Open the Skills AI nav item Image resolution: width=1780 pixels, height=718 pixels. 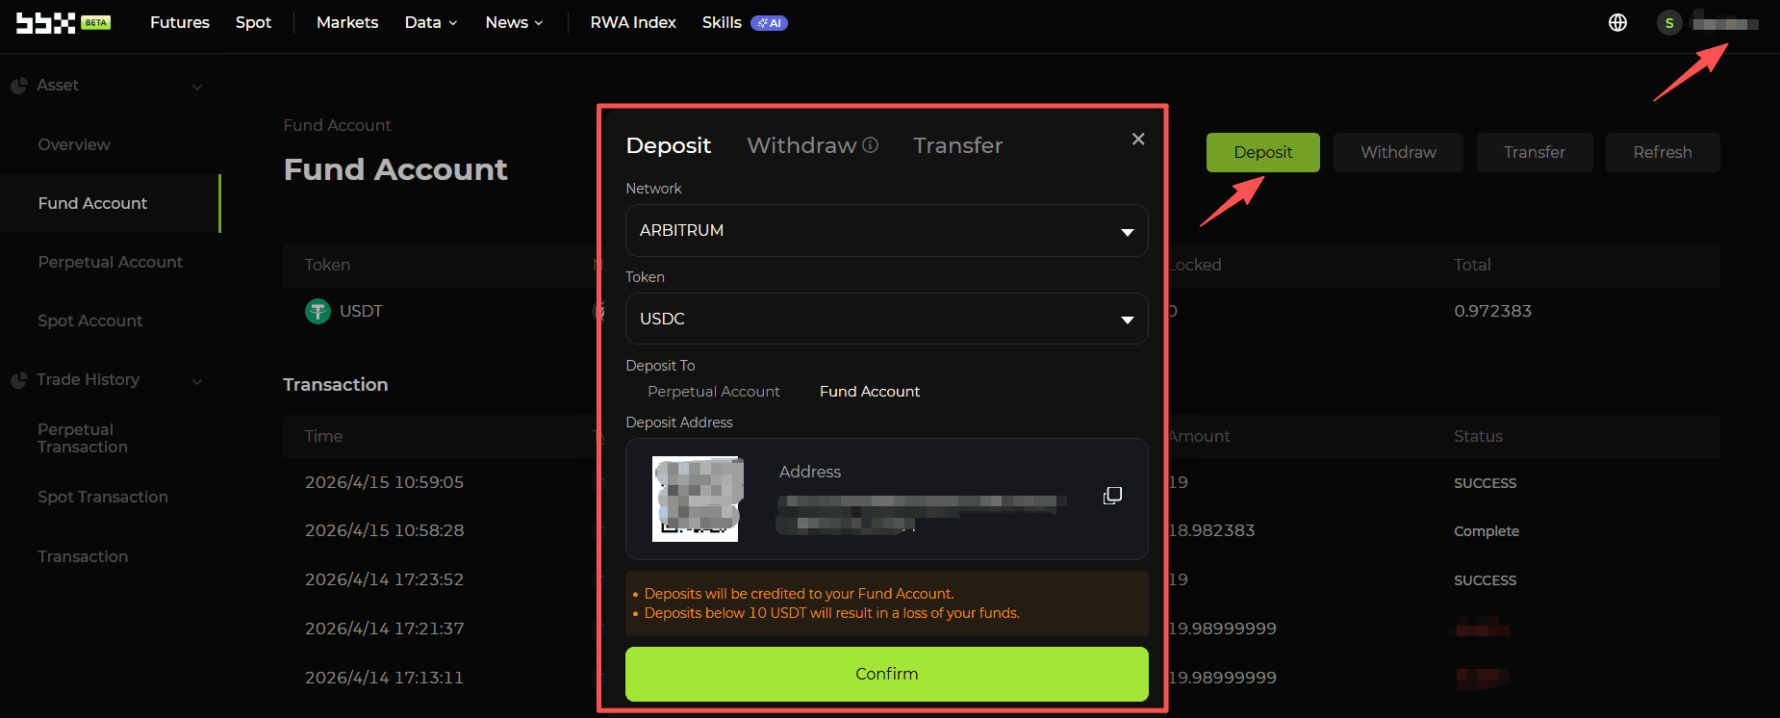point(744,23)
